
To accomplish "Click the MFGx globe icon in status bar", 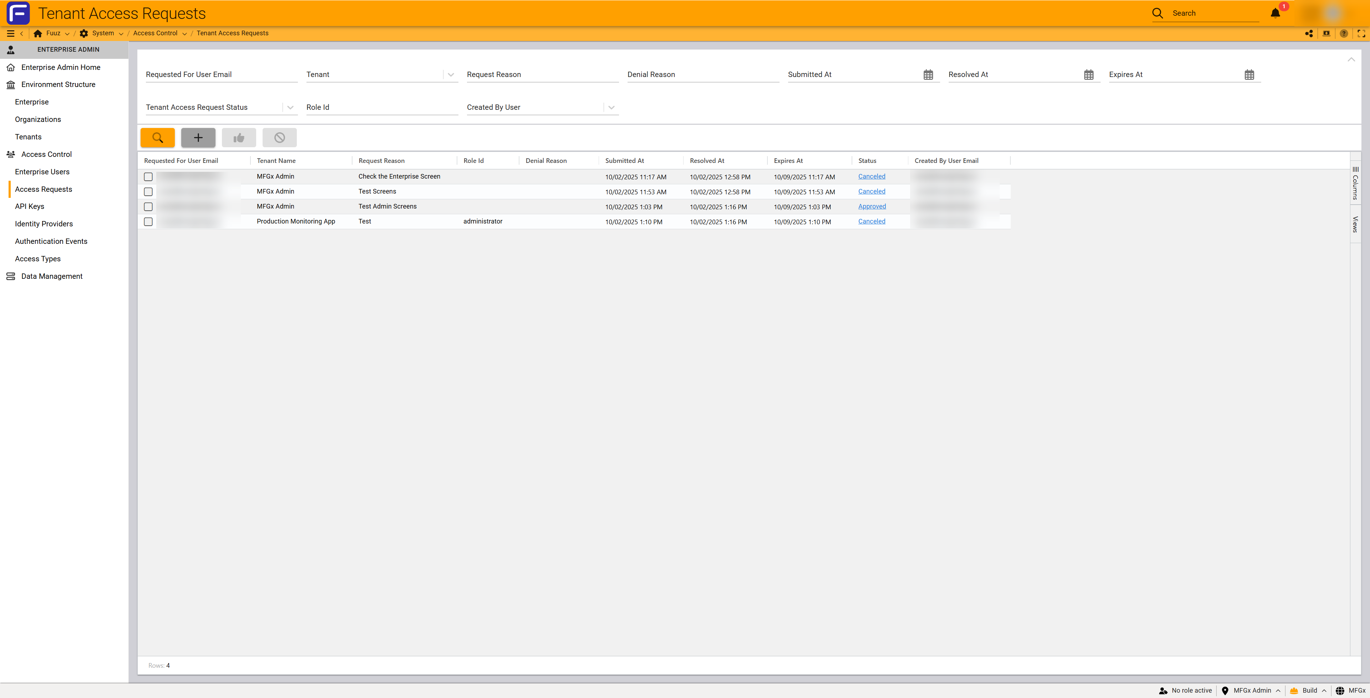I will [x=1340, y=691].
